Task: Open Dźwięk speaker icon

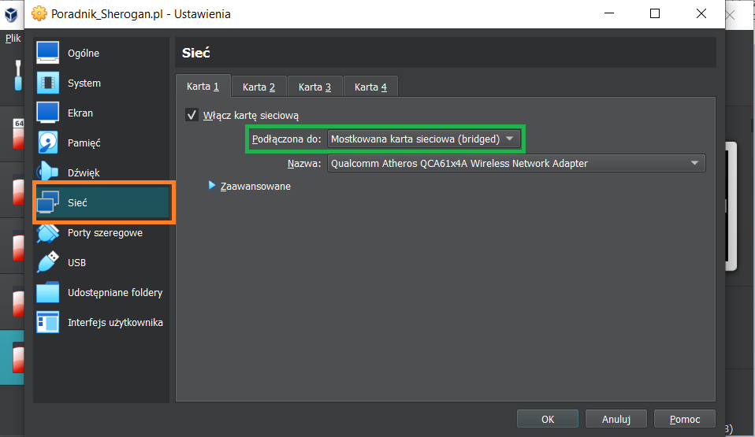Action: click(x=48, y=172)
